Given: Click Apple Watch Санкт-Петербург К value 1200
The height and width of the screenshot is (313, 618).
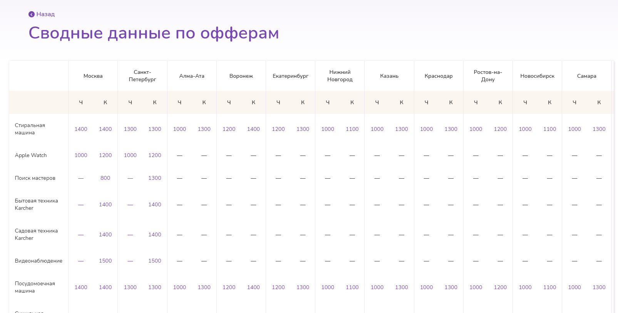Looking at the screenshot, I should [155, 155].
